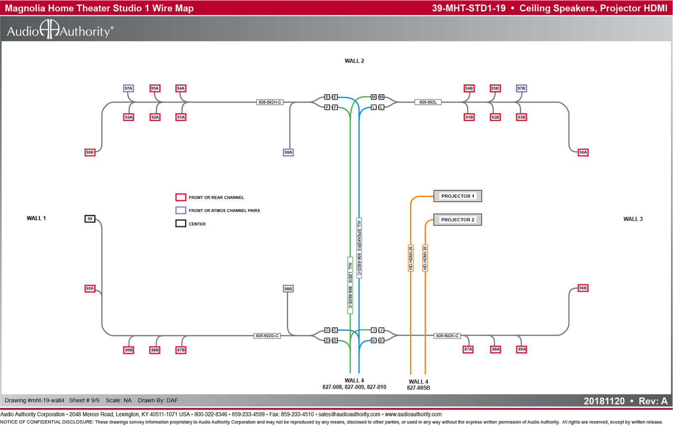
Task: Click the black Center legend swatch
Action: click(181, 224)
